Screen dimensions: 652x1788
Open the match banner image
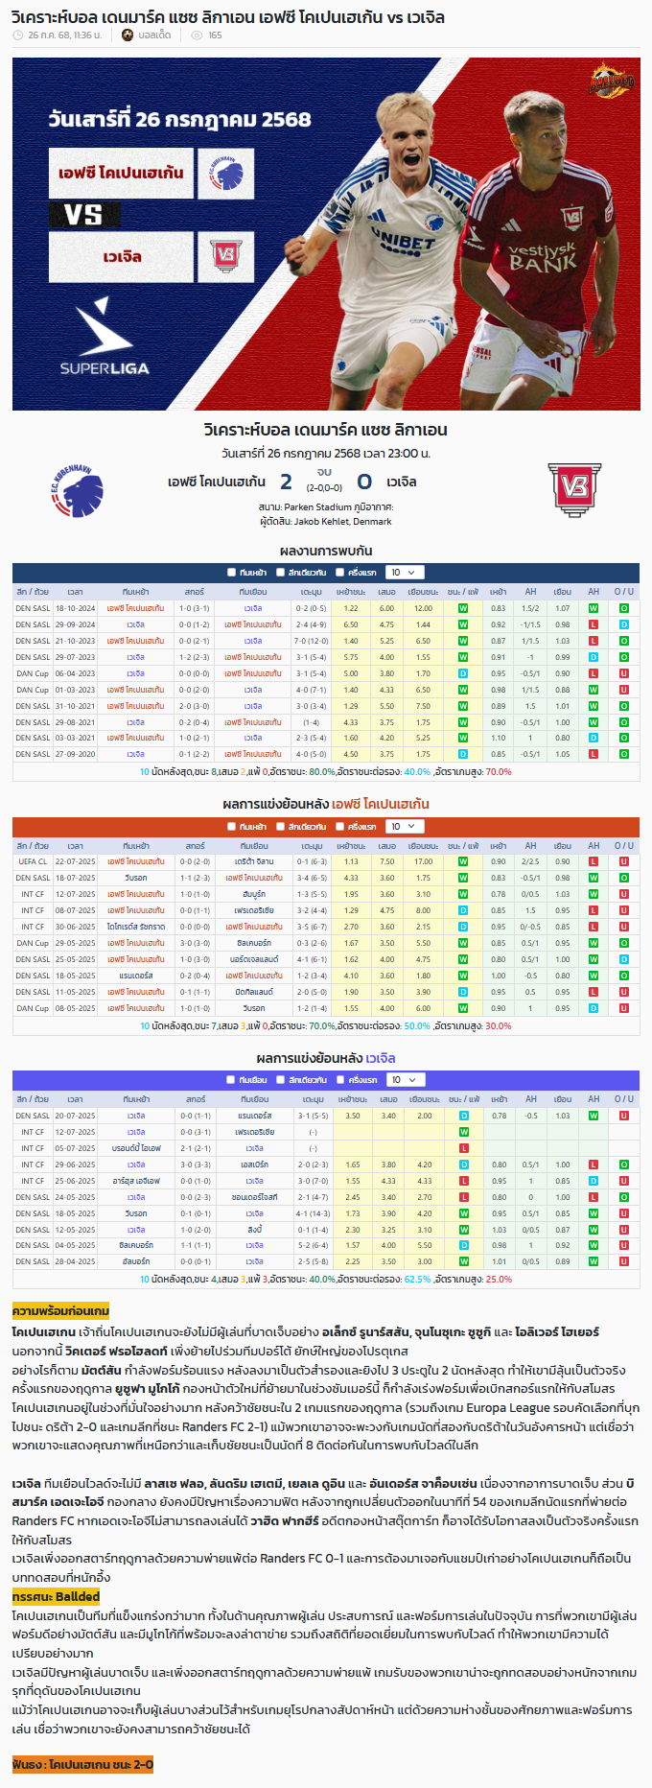click(326, 234)
